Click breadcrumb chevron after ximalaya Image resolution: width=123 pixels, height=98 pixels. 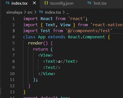[x=25, y=12]
